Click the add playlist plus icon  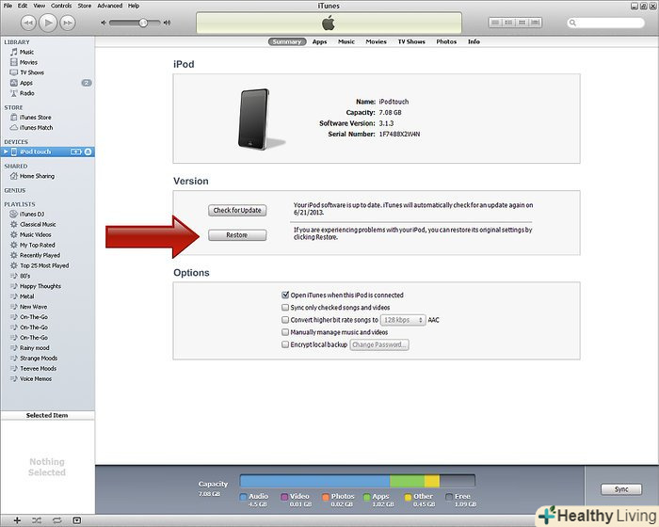tap(17, 520)
